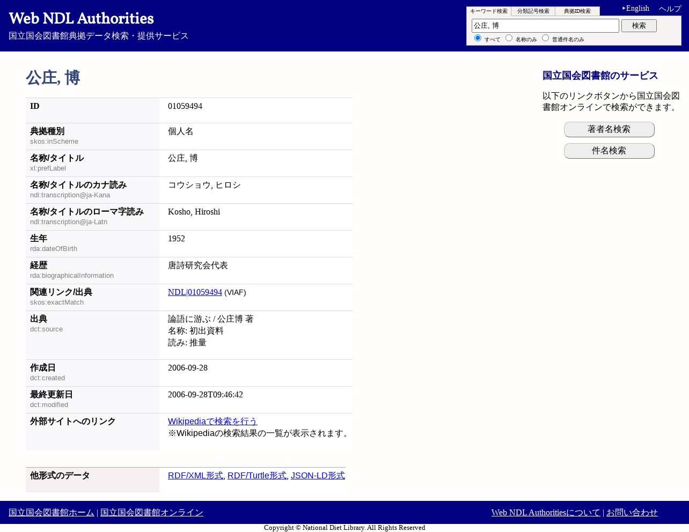Switch to 典拠ID検索 tab
Screen dimensions: 689x532
(577, 11)
